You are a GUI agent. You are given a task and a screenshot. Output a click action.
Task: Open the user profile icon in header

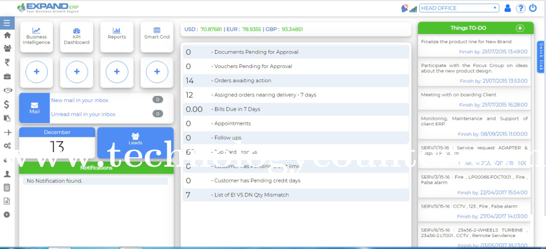tap(508, 8)
